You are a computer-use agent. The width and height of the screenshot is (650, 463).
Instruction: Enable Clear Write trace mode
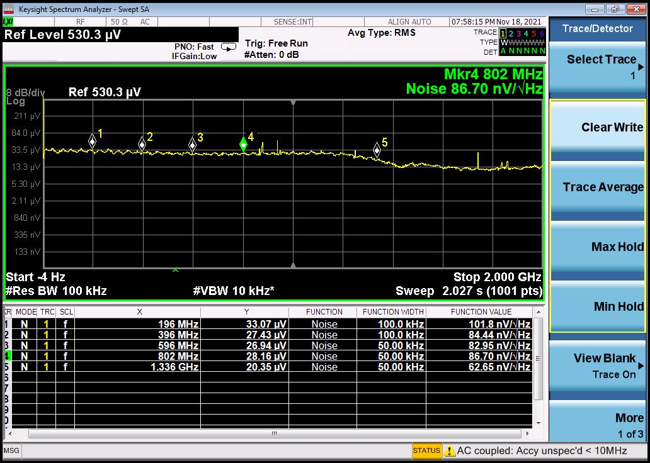click(598, 128)
